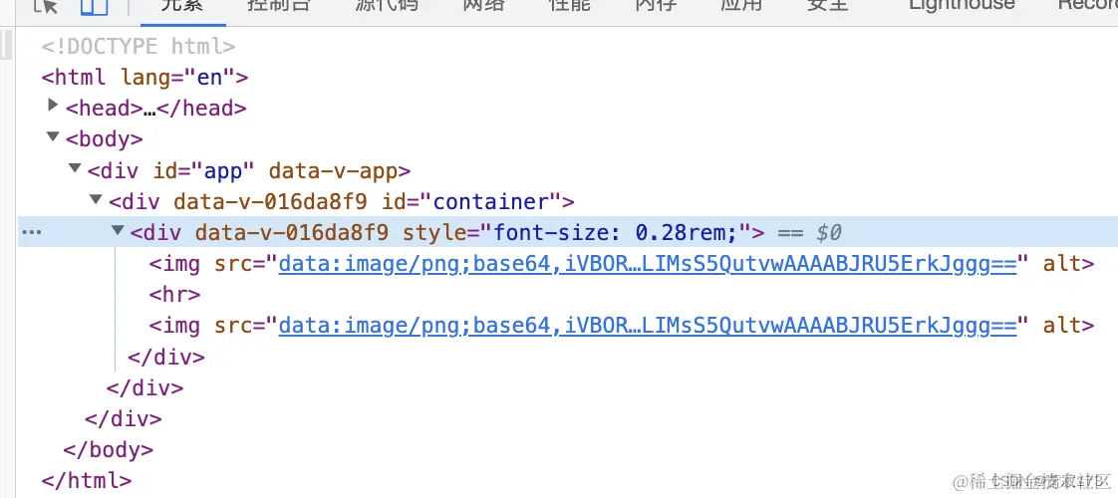Select the html lang="en" node
Image resolution: width=1118 pixels, height=498 pixels.
click(144, 77)
